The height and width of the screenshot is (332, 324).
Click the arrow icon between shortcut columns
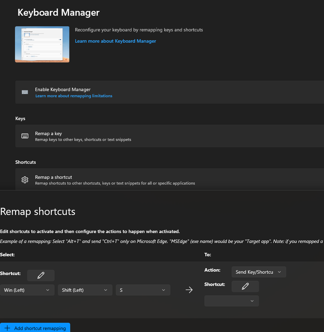coord(189,290)
